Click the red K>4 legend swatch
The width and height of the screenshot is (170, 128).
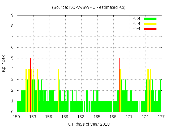[x=150, y=29]
